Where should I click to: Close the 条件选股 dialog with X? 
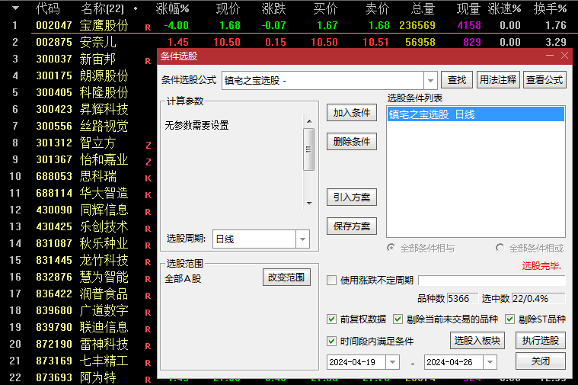click(564, 56)
